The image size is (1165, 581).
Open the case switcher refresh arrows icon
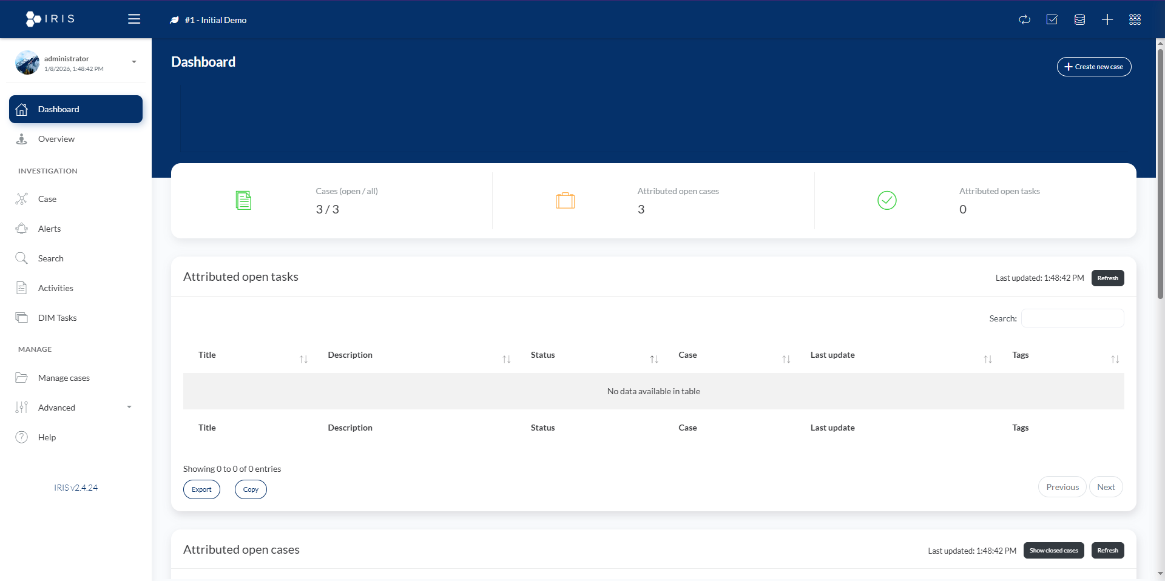(1024, 19)
